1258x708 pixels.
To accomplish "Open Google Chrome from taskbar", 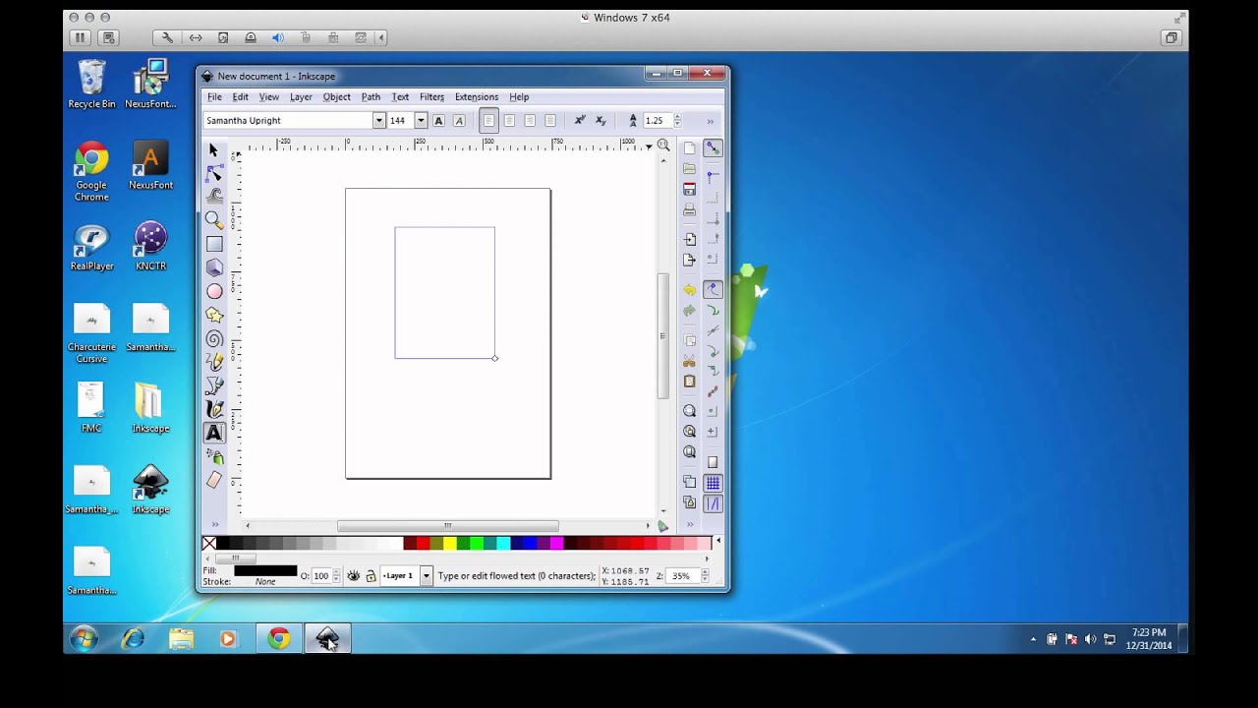I will click(x=279, y=639).
